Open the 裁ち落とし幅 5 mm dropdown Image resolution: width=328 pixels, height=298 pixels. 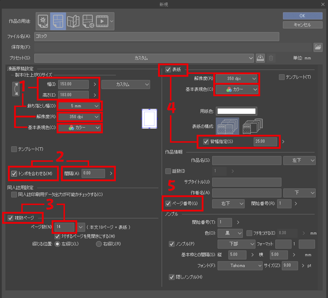[x=80, y=106]
